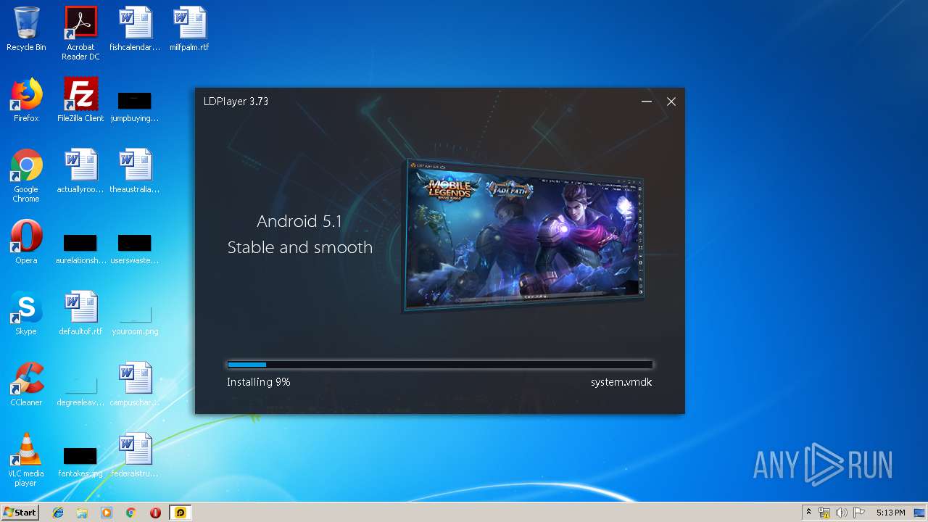Open the Skype desktop shortcut
928x522 pixels.
click(26, 313)
